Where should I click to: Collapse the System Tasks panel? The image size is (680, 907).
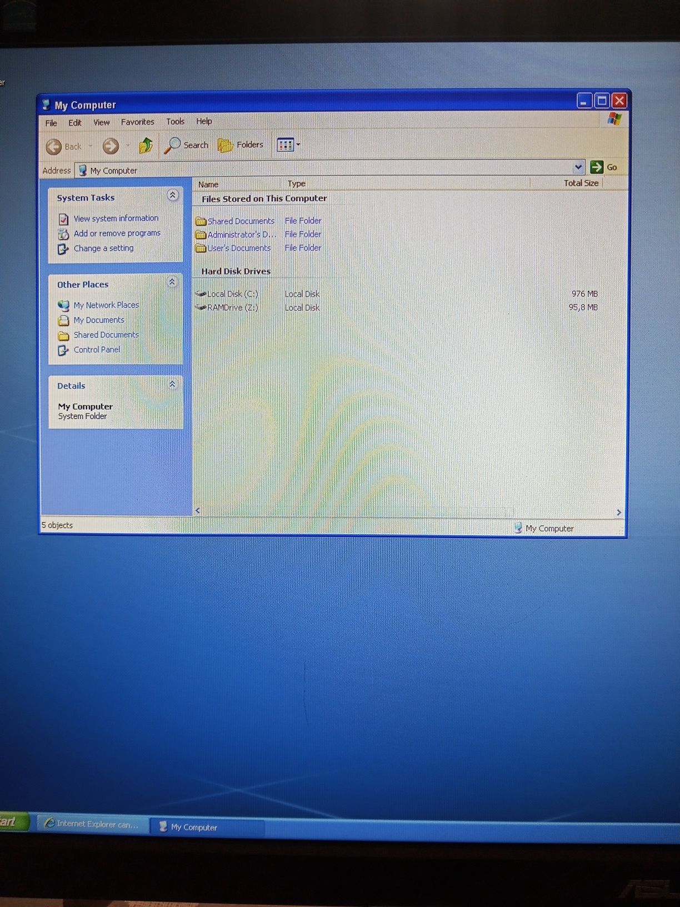click(x=172, y=195)
